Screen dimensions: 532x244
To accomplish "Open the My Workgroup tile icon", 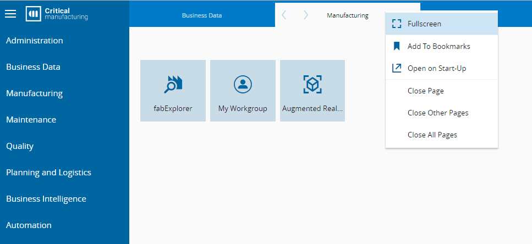I will pyautogui.click(x=243, y=84).
